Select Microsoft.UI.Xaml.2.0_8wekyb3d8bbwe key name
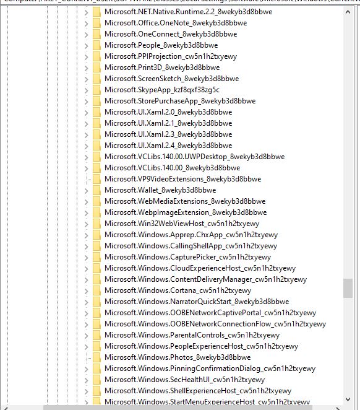Screen dimensions: 360x410 tap(168, 112)
